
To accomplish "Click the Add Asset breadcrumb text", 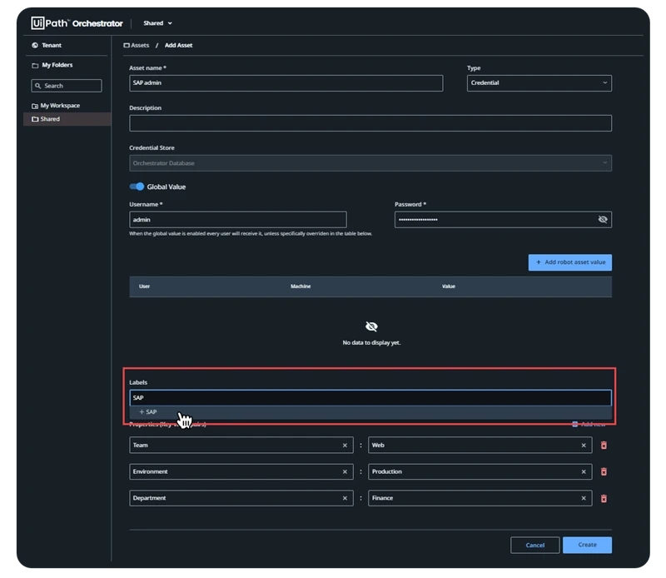I will click(x=178, y=45).
